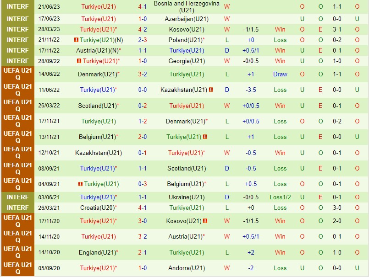Open Poland(U21) team link
The image size is (369, 277).
[187, 40]
